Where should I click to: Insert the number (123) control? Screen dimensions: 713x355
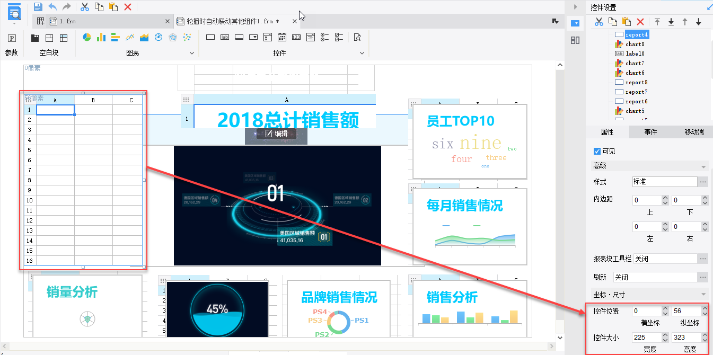click(x=296, y=37)
